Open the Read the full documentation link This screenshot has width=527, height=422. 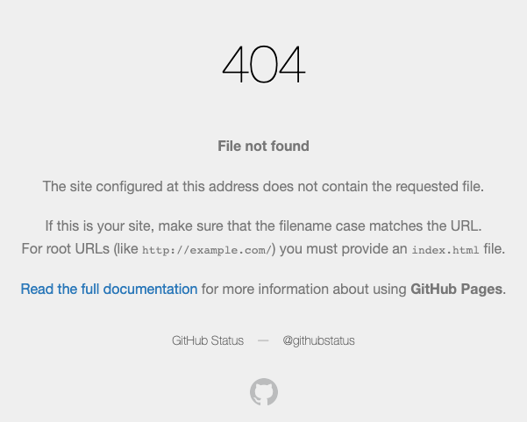pos(110,290)
